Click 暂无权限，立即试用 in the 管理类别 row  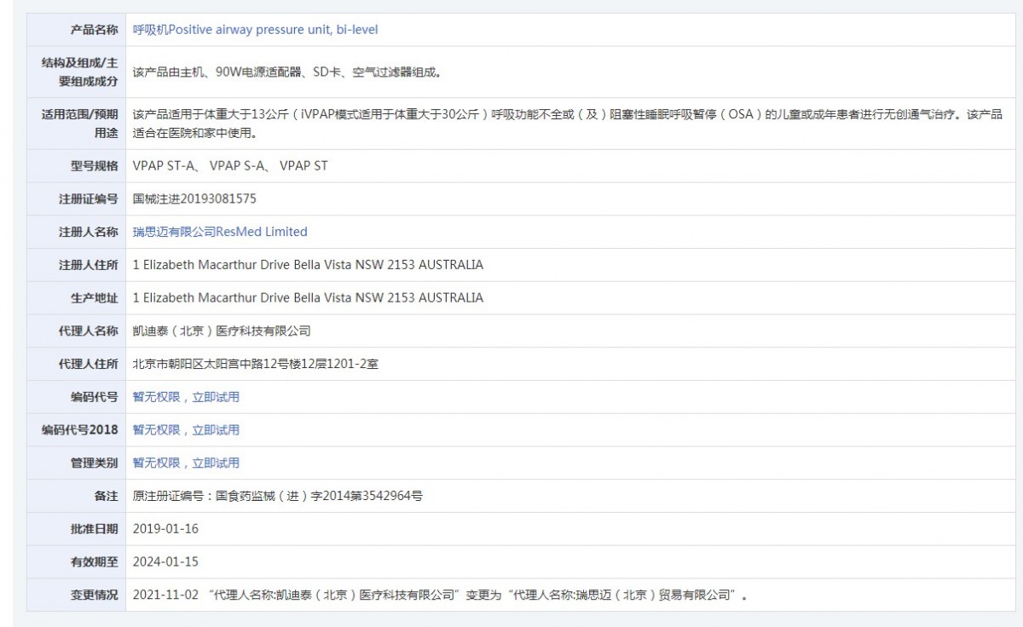point(186,463)
